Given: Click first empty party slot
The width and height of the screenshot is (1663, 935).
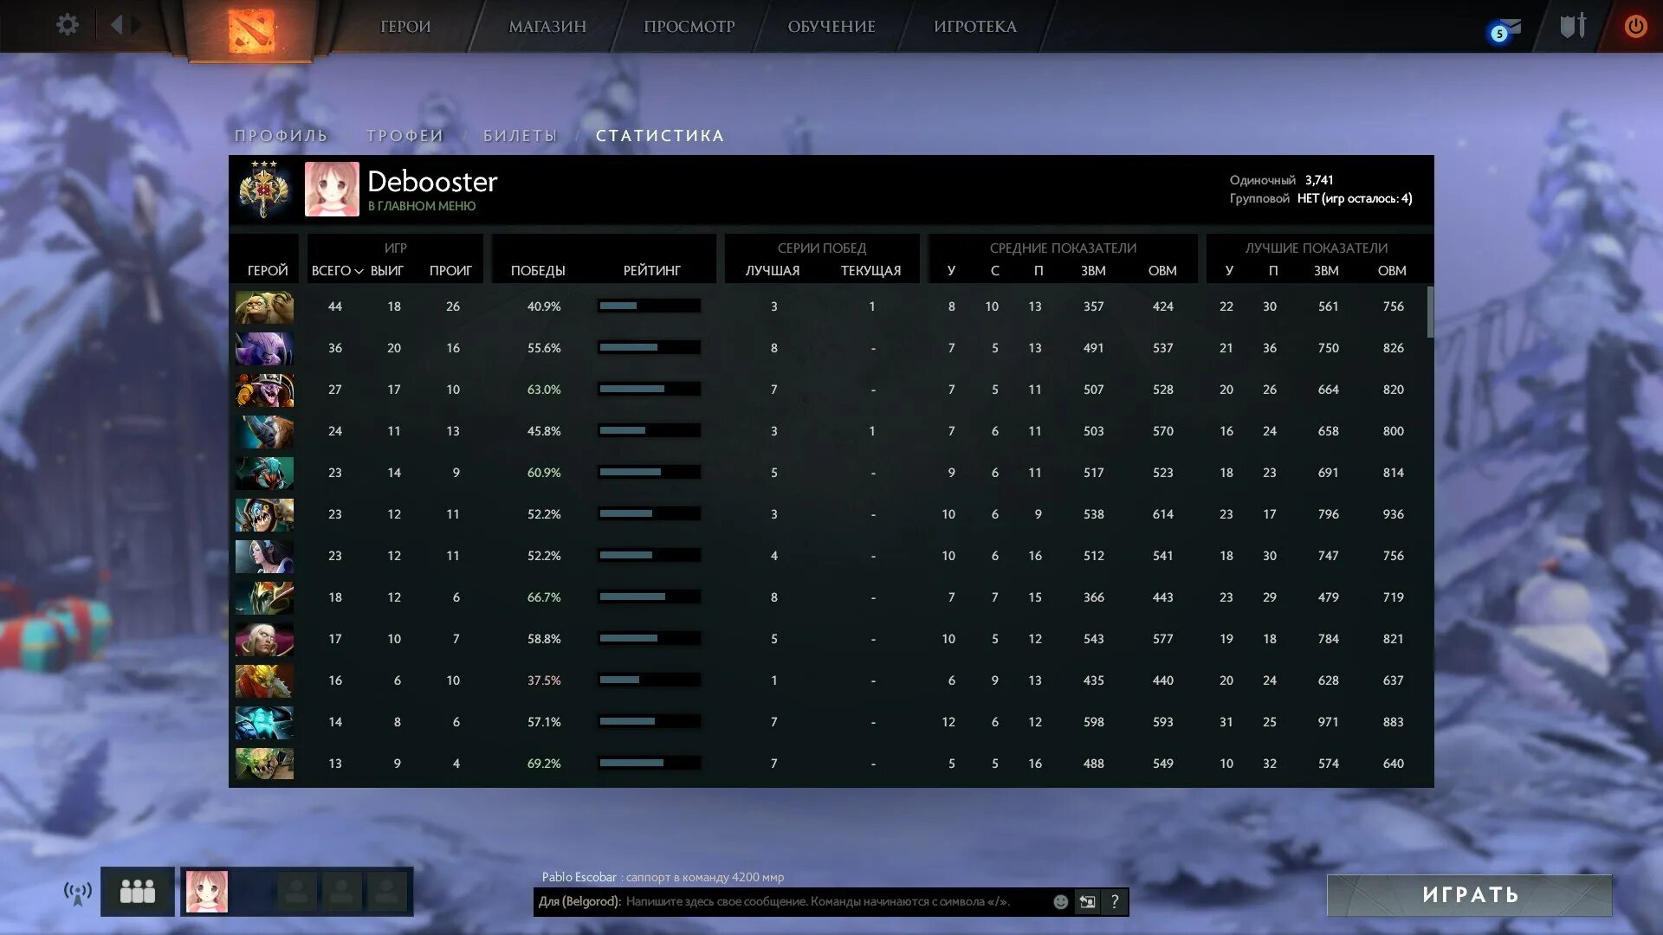Looking at the screenshot, I should pos(296,891).
